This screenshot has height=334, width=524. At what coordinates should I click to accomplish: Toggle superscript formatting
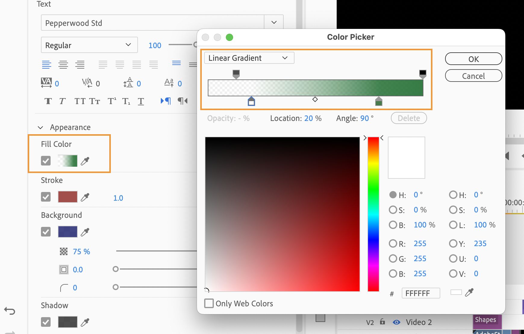[111, 101]
